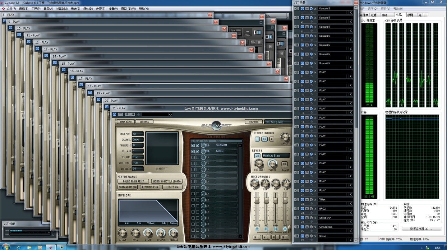Click the Release envelope knob
This screenshot has width=447, height=250.
click(173, 233)
